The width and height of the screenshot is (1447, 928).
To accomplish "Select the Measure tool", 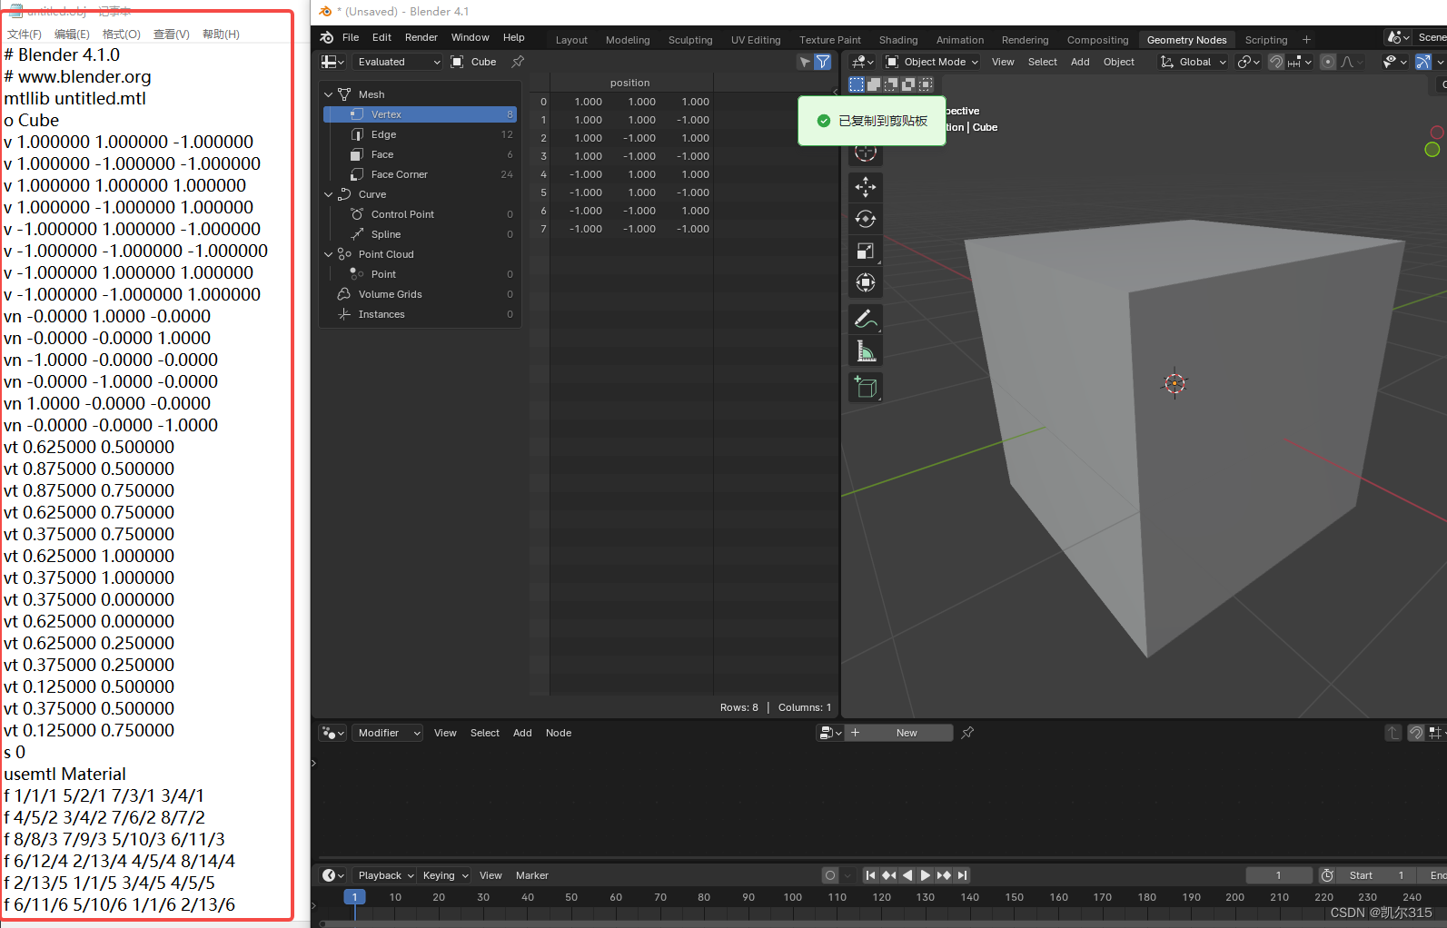I will [866, 350].
